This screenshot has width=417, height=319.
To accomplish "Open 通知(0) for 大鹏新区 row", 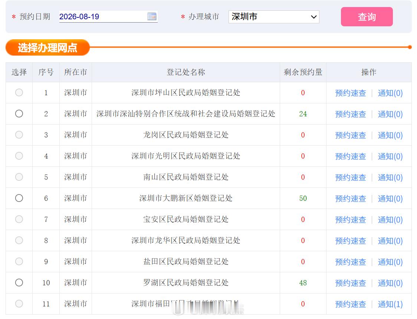I will 390,199.
